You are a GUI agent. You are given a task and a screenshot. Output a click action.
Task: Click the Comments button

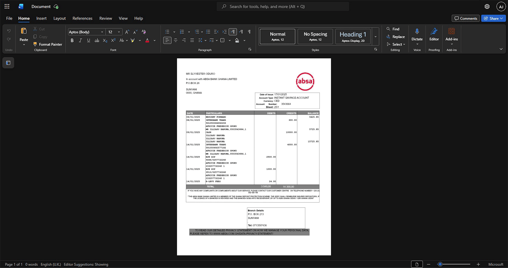point(466,18)
